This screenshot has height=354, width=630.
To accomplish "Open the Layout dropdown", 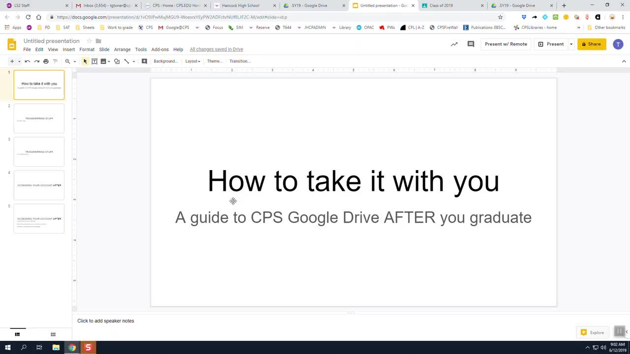I will pos(192,61).
